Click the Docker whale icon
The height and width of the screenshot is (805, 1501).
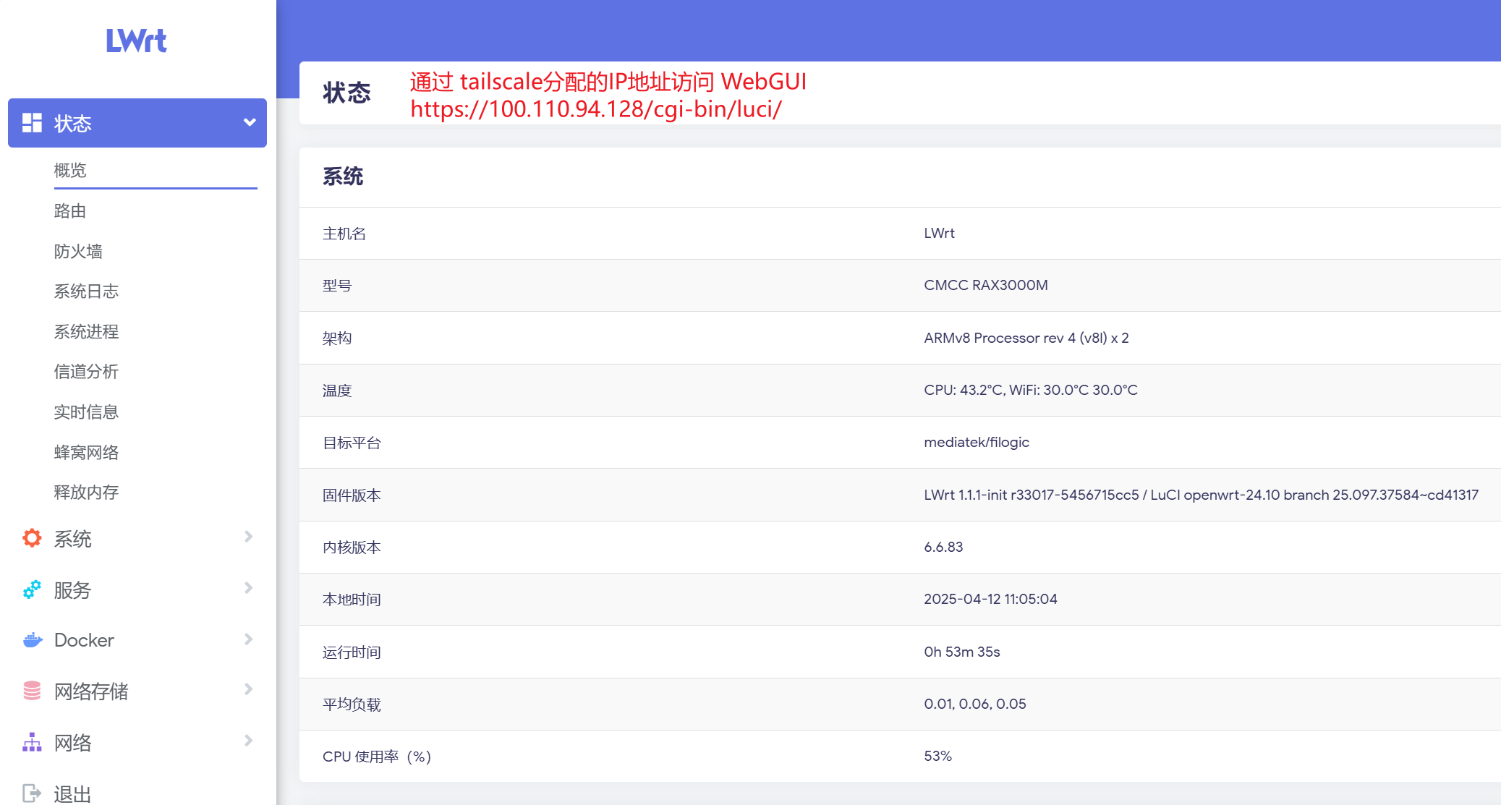click(32, 640)
